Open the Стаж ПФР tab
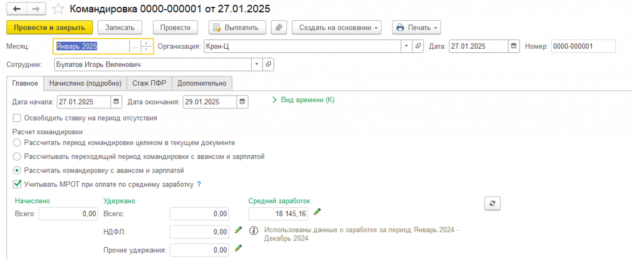 pos(149,83)
